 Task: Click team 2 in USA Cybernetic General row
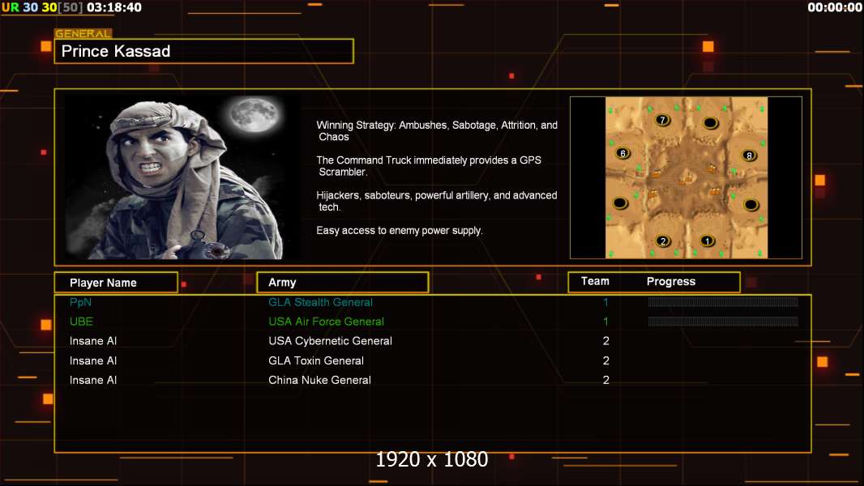click(x=606, y=341)
